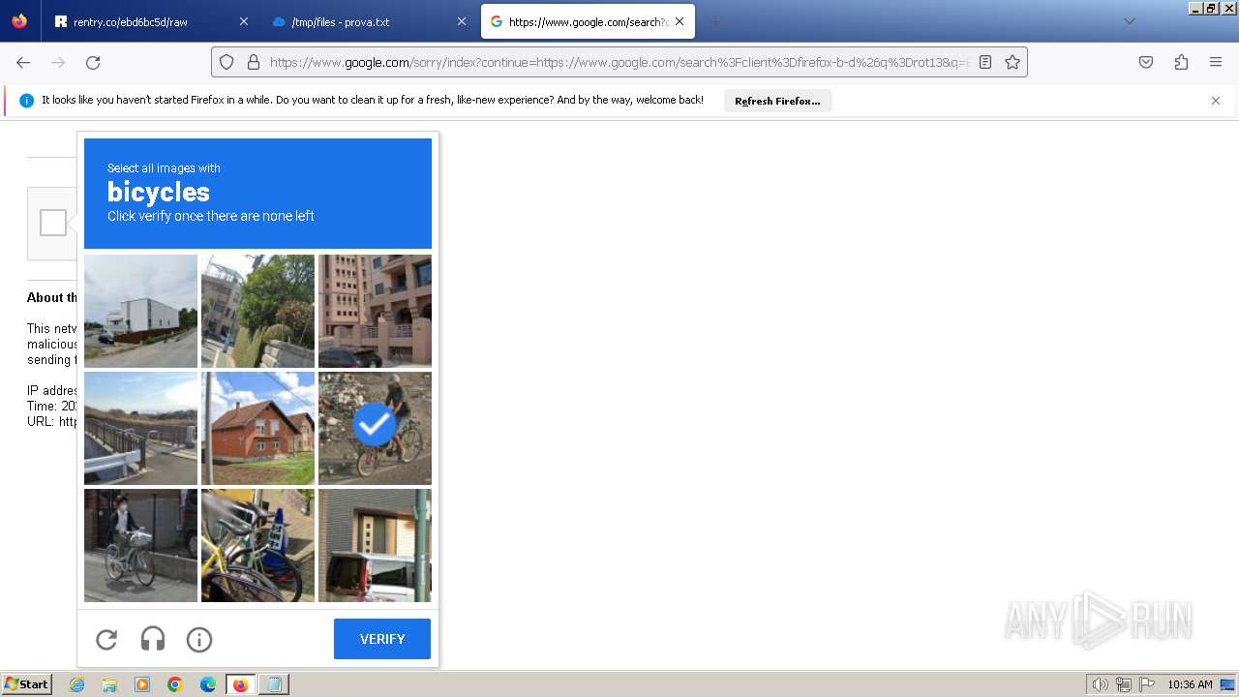Open Firefox View
1239x697 pixels.
19,21
